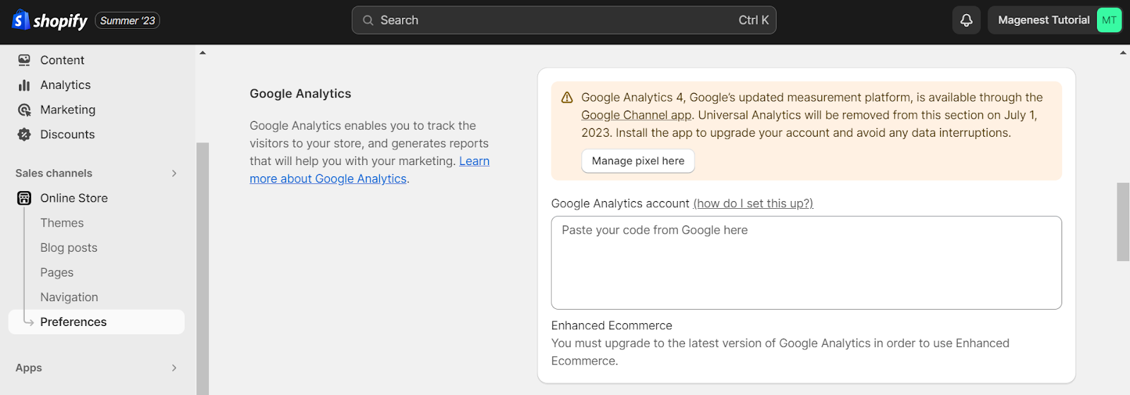This screenshot has height=395, width=1130.
Task: Click the Ctrl K shortcut hint
Action: (x=754, y=20)
